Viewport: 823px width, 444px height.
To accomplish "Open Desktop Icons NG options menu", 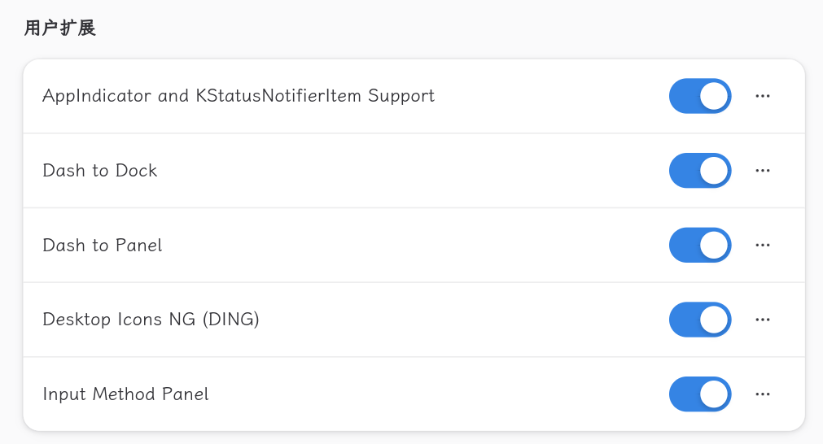I will [x=762, y=320].
